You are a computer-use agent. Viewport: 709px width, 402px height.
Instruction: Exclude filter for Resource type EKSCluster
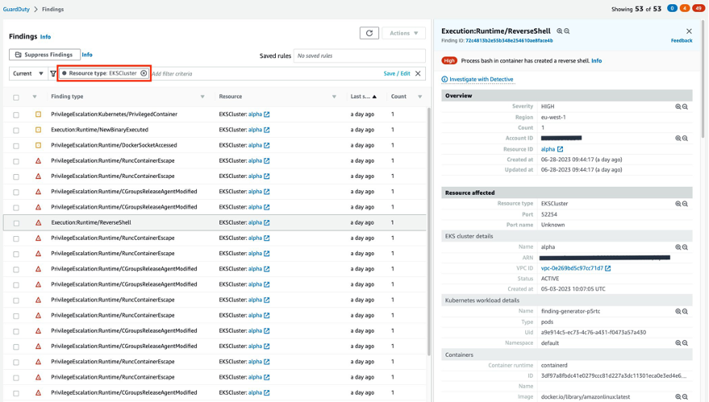pos(685,204)
